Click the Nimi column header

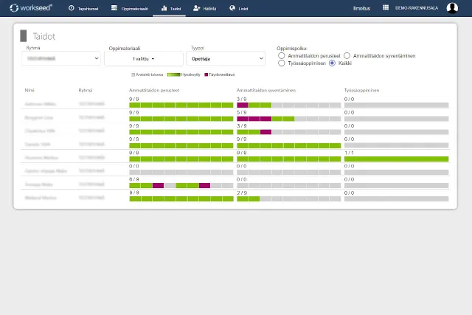pos(29,90)
